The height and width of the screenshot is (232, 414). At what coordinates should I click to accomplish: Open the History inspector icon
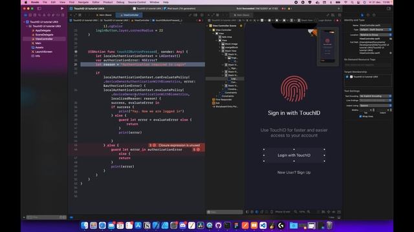[x=368, y=15]
